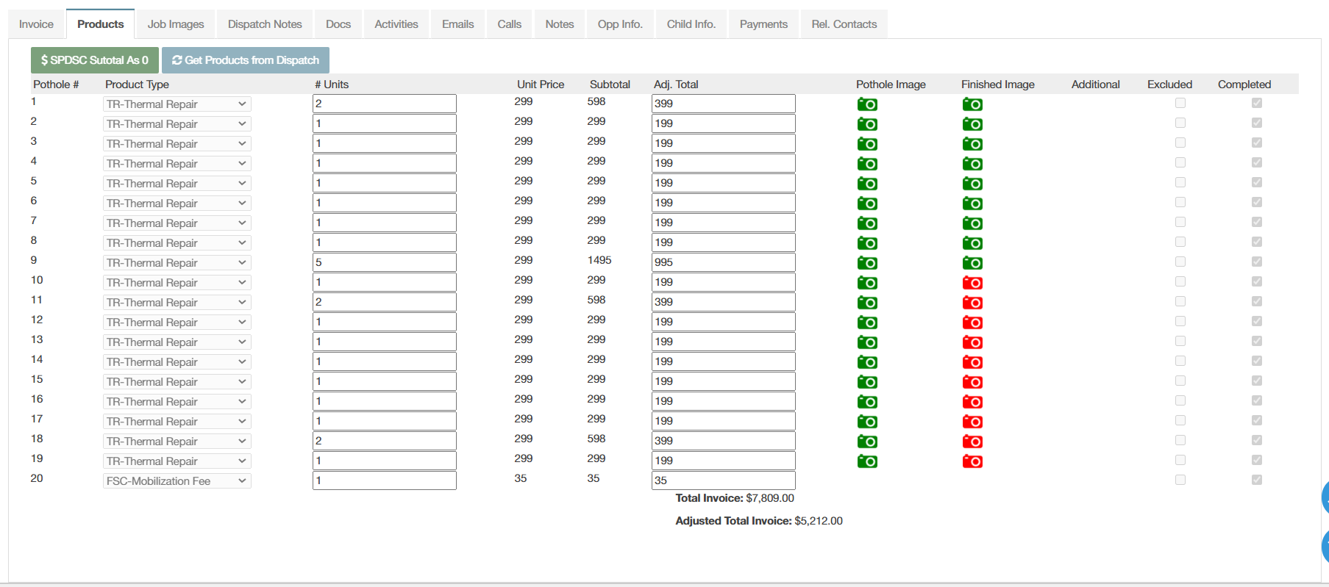Viewport: 1329px width, 587px height.
Task: Open the Payments tab
Action: point(763,24)
